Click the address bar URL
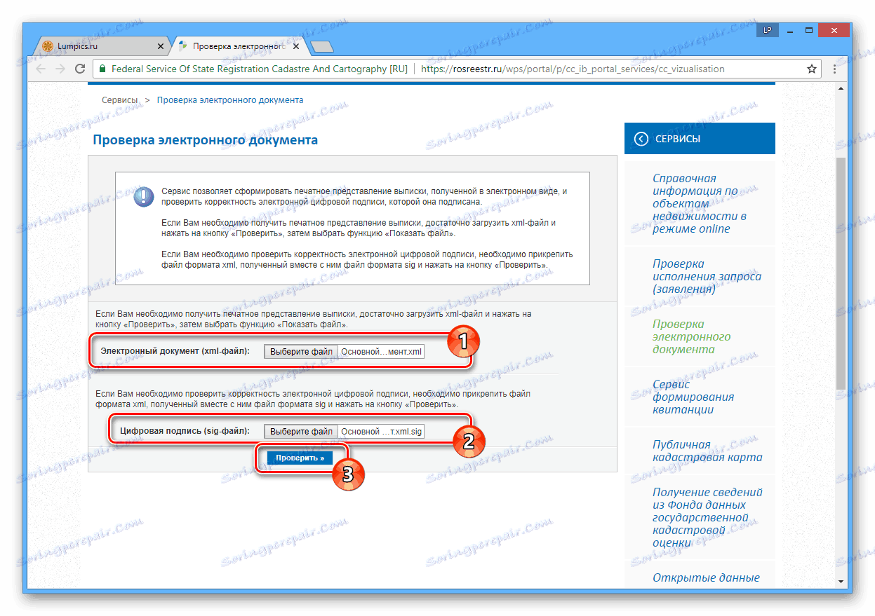The width and height of the screenshot is (875, 616). (572, 69)
